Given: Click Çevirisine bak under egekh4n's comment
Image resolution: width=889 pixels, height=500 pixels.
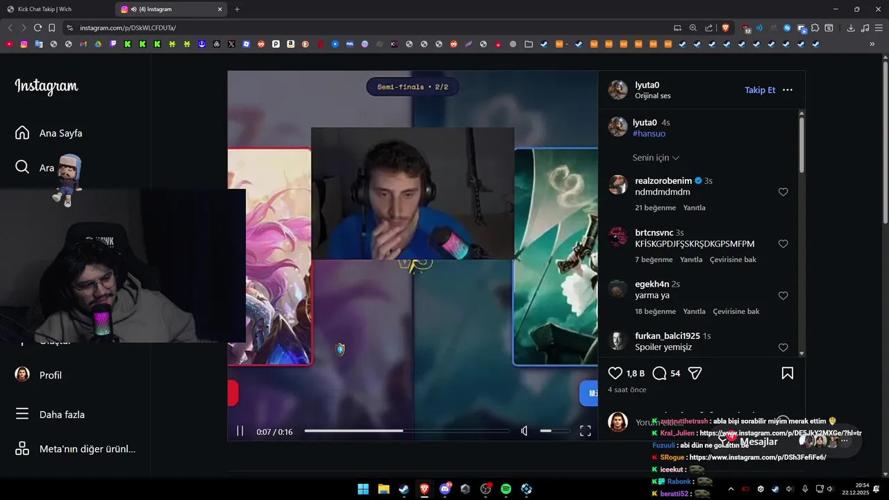Looking at the screenshot, I should pos(736,311).
